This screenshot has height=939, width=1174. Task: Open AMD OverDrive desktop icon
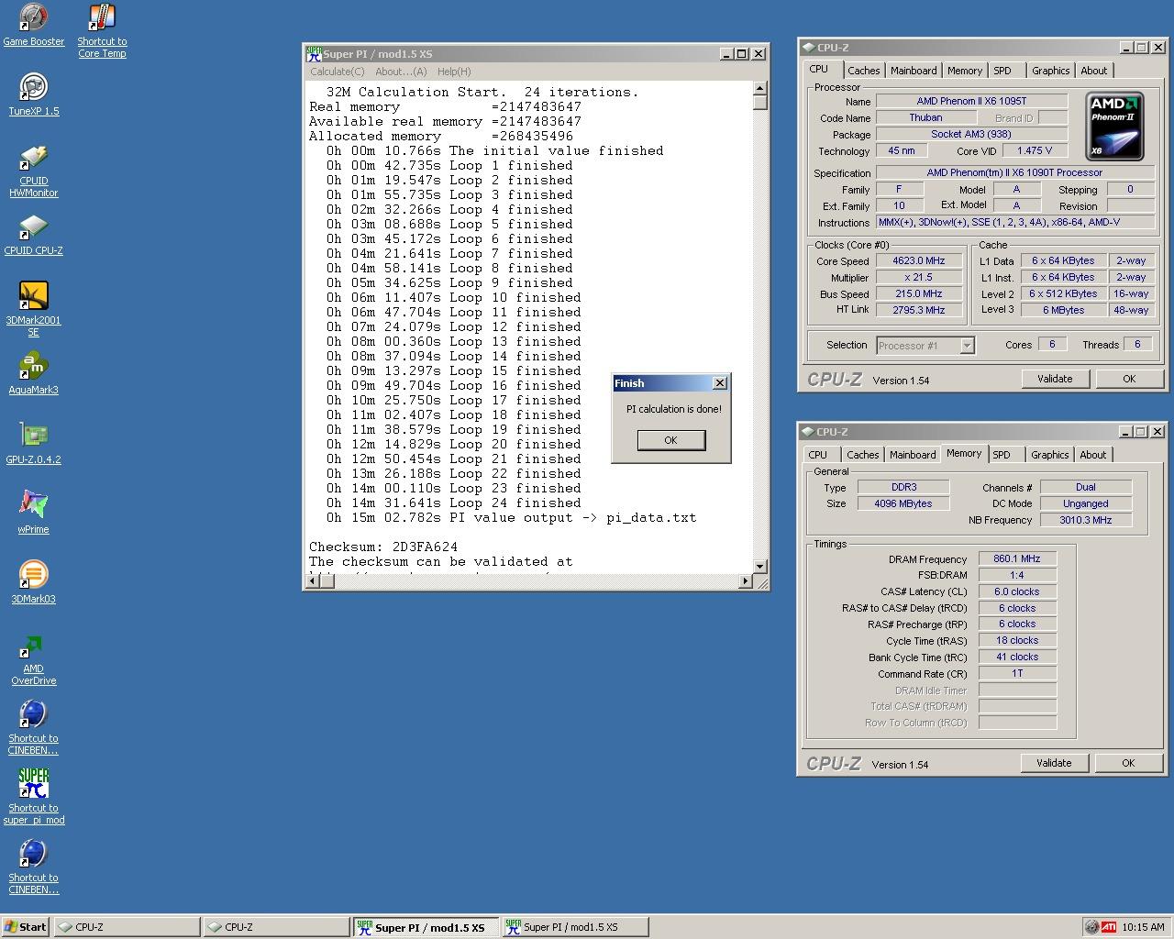click(34, 658)
